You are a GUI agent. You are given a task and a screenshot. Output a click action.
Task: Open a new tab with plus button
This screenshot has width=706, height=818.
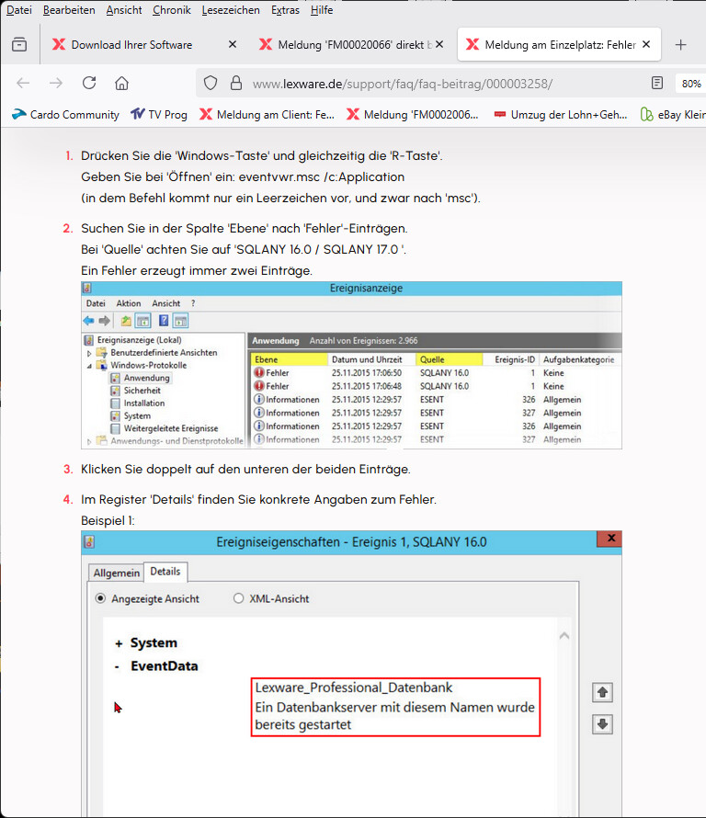[680, 45]
